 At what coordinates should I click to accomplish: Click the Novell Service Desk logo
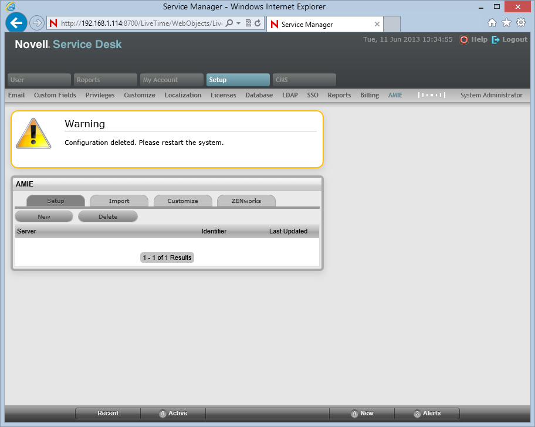click(68, 45)
